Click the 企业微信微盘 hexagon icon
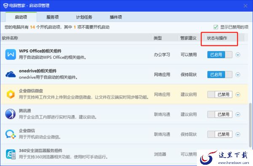The height and width of the screenshot is (166, 253). click(x=11, y=95)
